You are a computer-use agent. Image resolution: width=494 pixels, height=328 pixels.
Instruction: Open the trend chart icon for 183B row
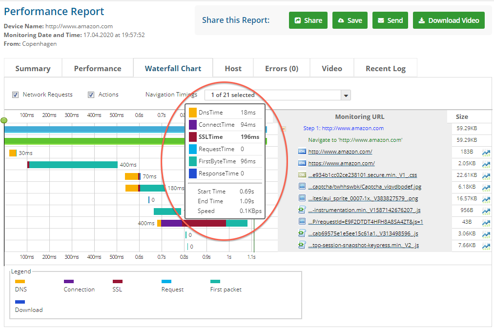pyautogui.click(x=486, y=153)
